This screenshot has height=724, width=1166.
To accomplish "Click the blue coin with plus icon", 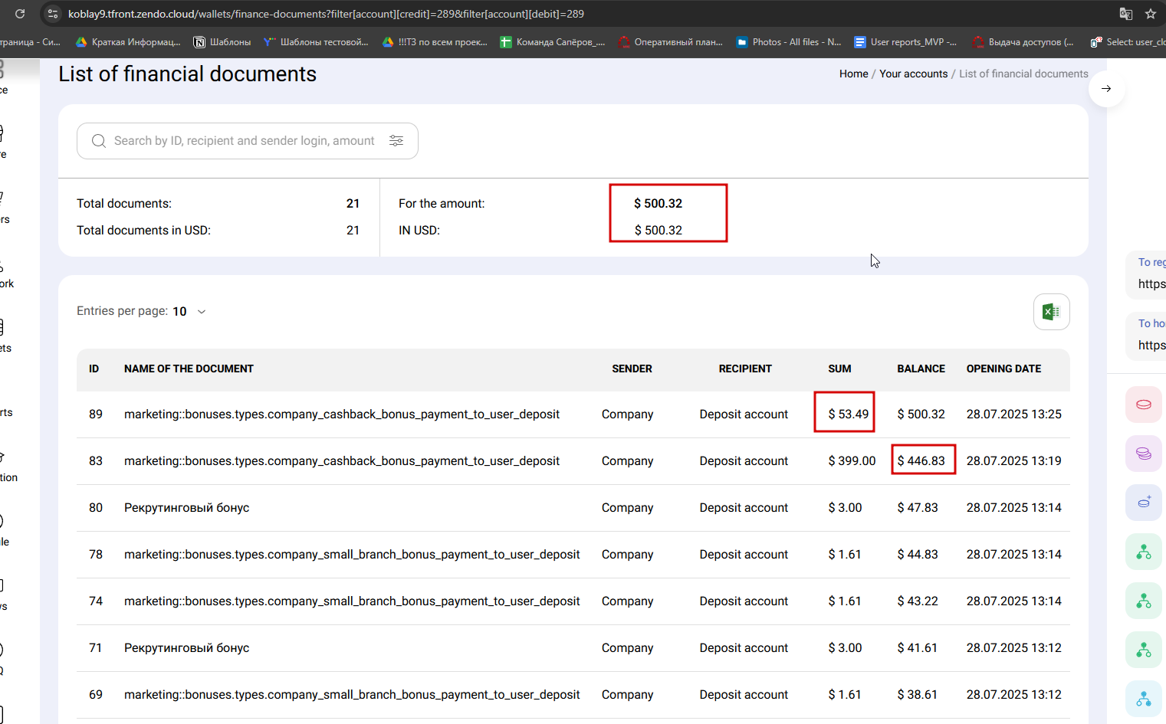I will pos(1144,503).
